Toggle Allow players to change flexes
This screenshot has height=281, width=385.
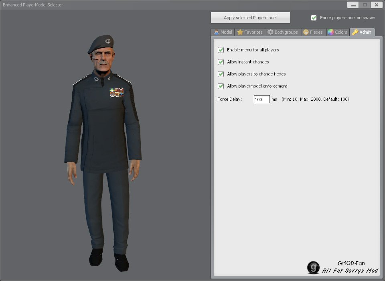click(221, 74)
